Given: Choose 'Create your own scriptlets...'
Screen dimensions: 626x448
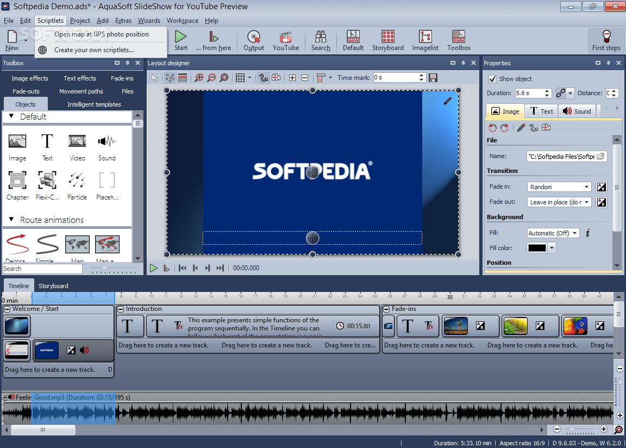Looking at the screenshot, I should click(94, 50).
